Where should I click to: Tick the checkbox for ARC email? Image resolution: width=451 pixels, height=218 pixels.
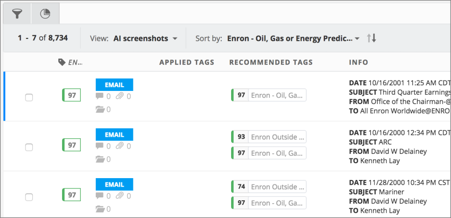tap(29, 147)
